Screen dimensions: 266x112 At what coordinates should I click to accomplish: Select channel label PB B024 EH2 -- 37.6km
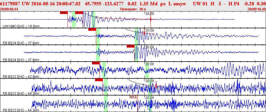pos(21,60)
